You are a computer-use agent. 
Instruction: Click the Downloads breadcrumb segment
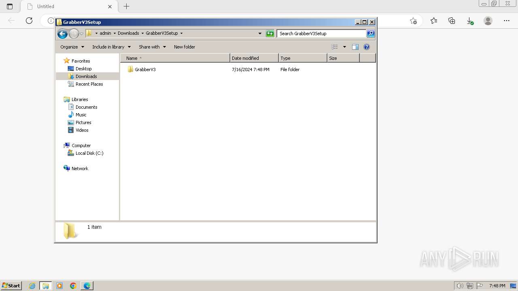128,33
